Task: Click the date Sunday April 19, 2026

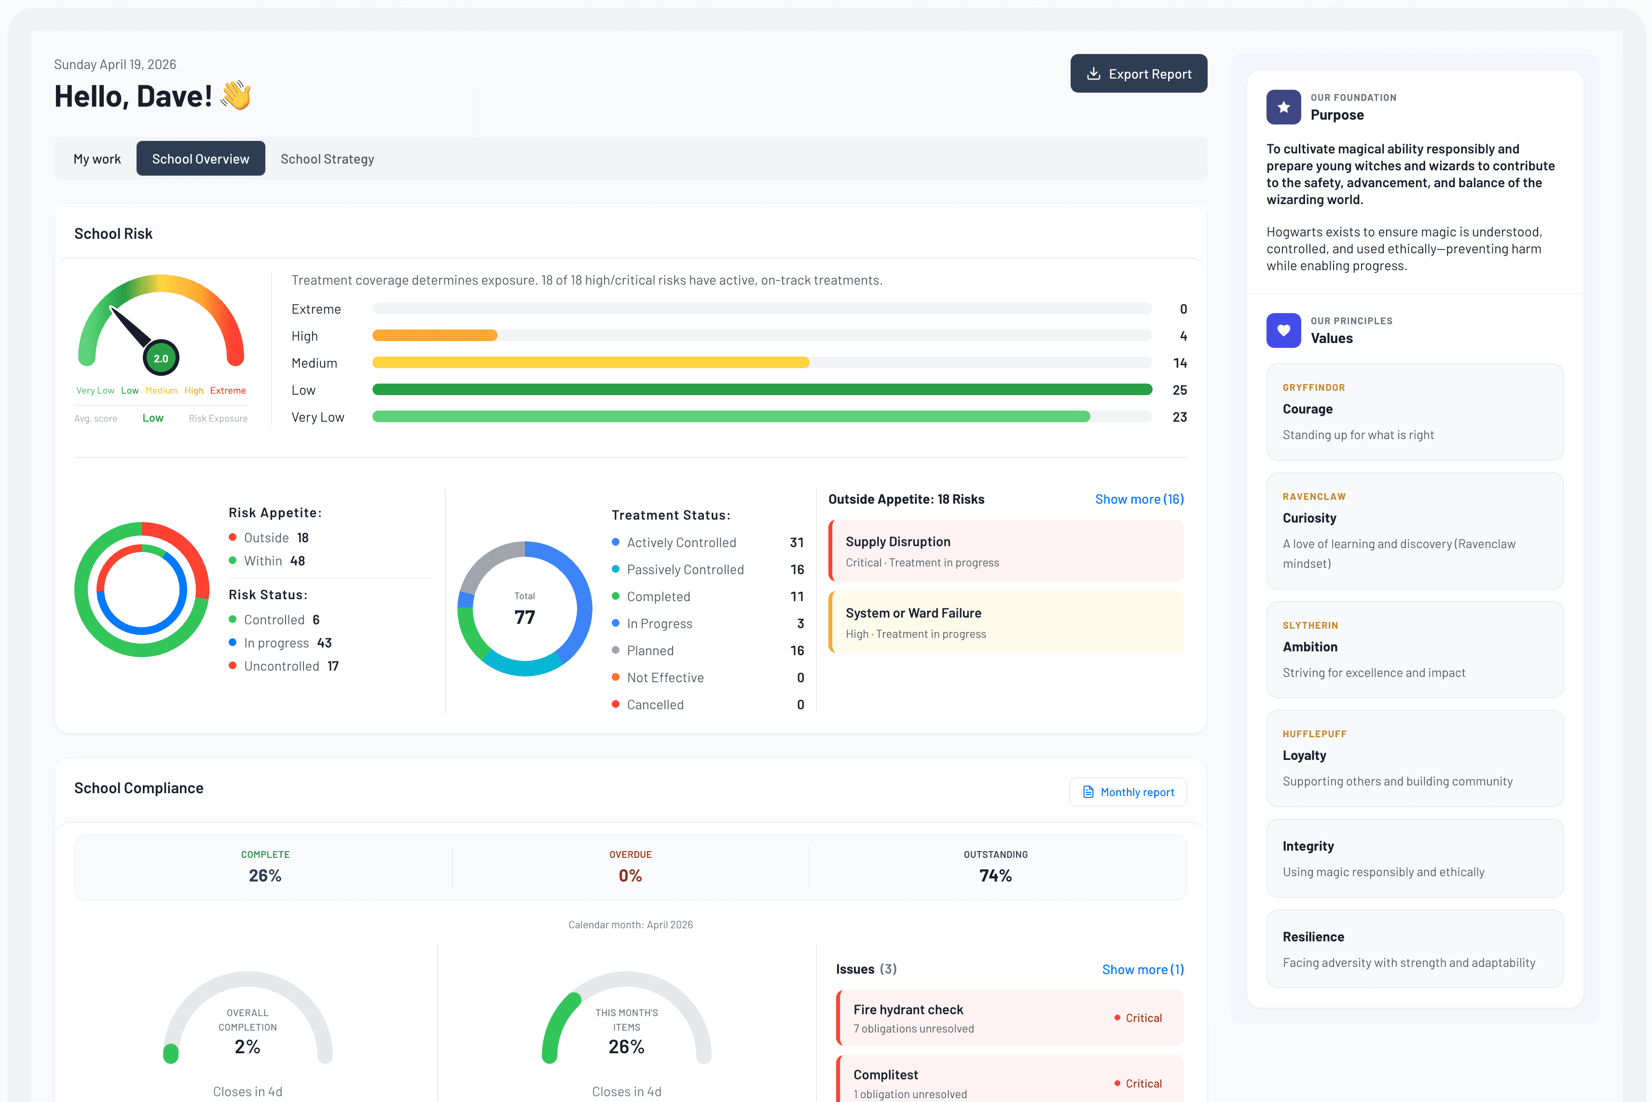Action: point(115,64)
